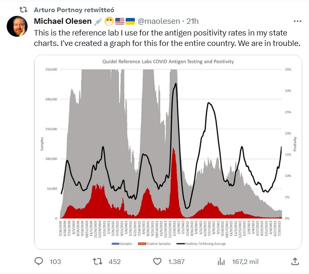Image resolution: width=309 pixels, height=274 pixels.
Task: Click the 103 replies count
Action: [55, 261]
